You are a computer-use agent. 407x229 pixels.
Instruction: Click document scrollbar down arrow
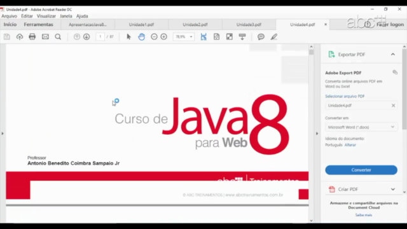pos(311,221)
